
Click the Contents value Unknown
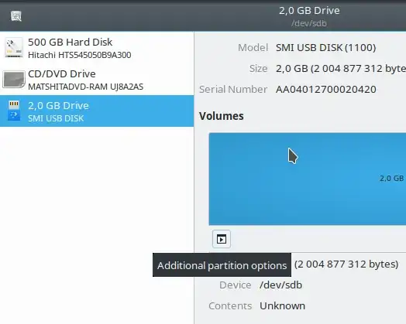[283, 306]
